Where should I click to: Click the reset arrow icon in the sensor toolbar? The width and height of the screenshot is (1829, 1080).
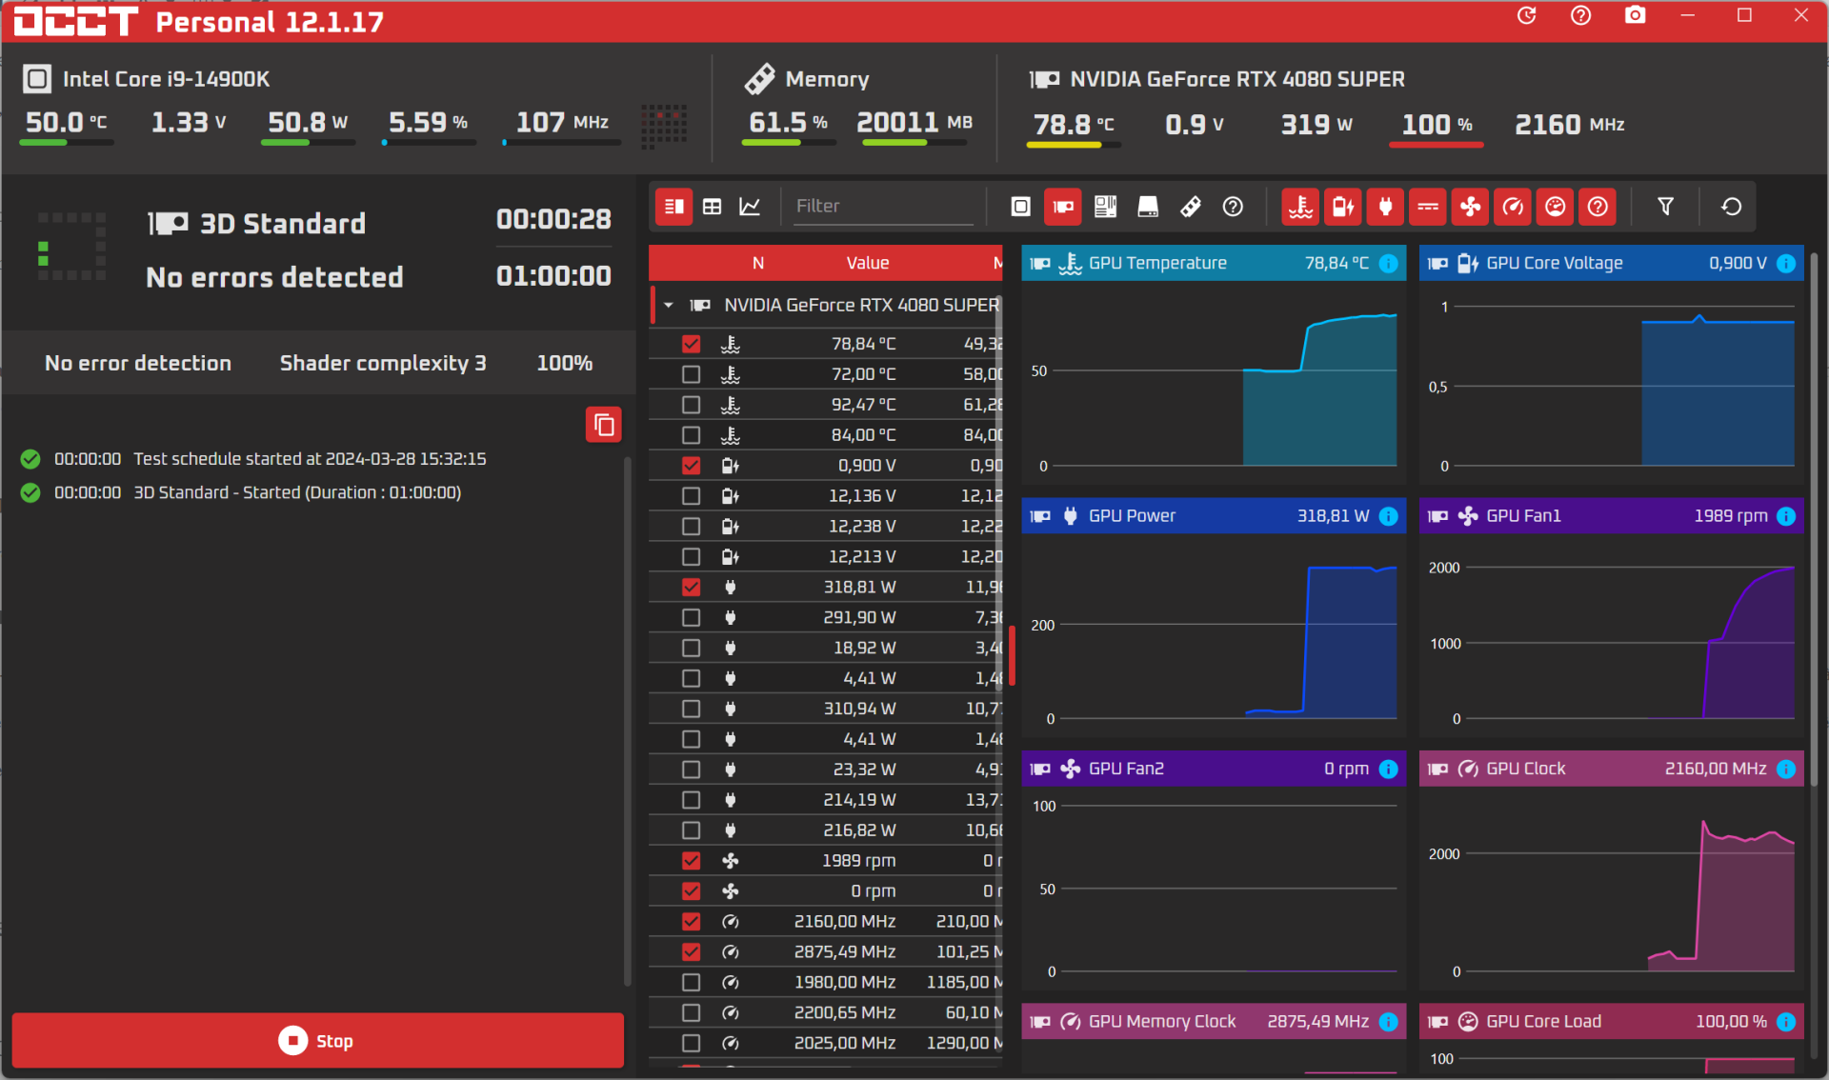tap(1731, 207)
